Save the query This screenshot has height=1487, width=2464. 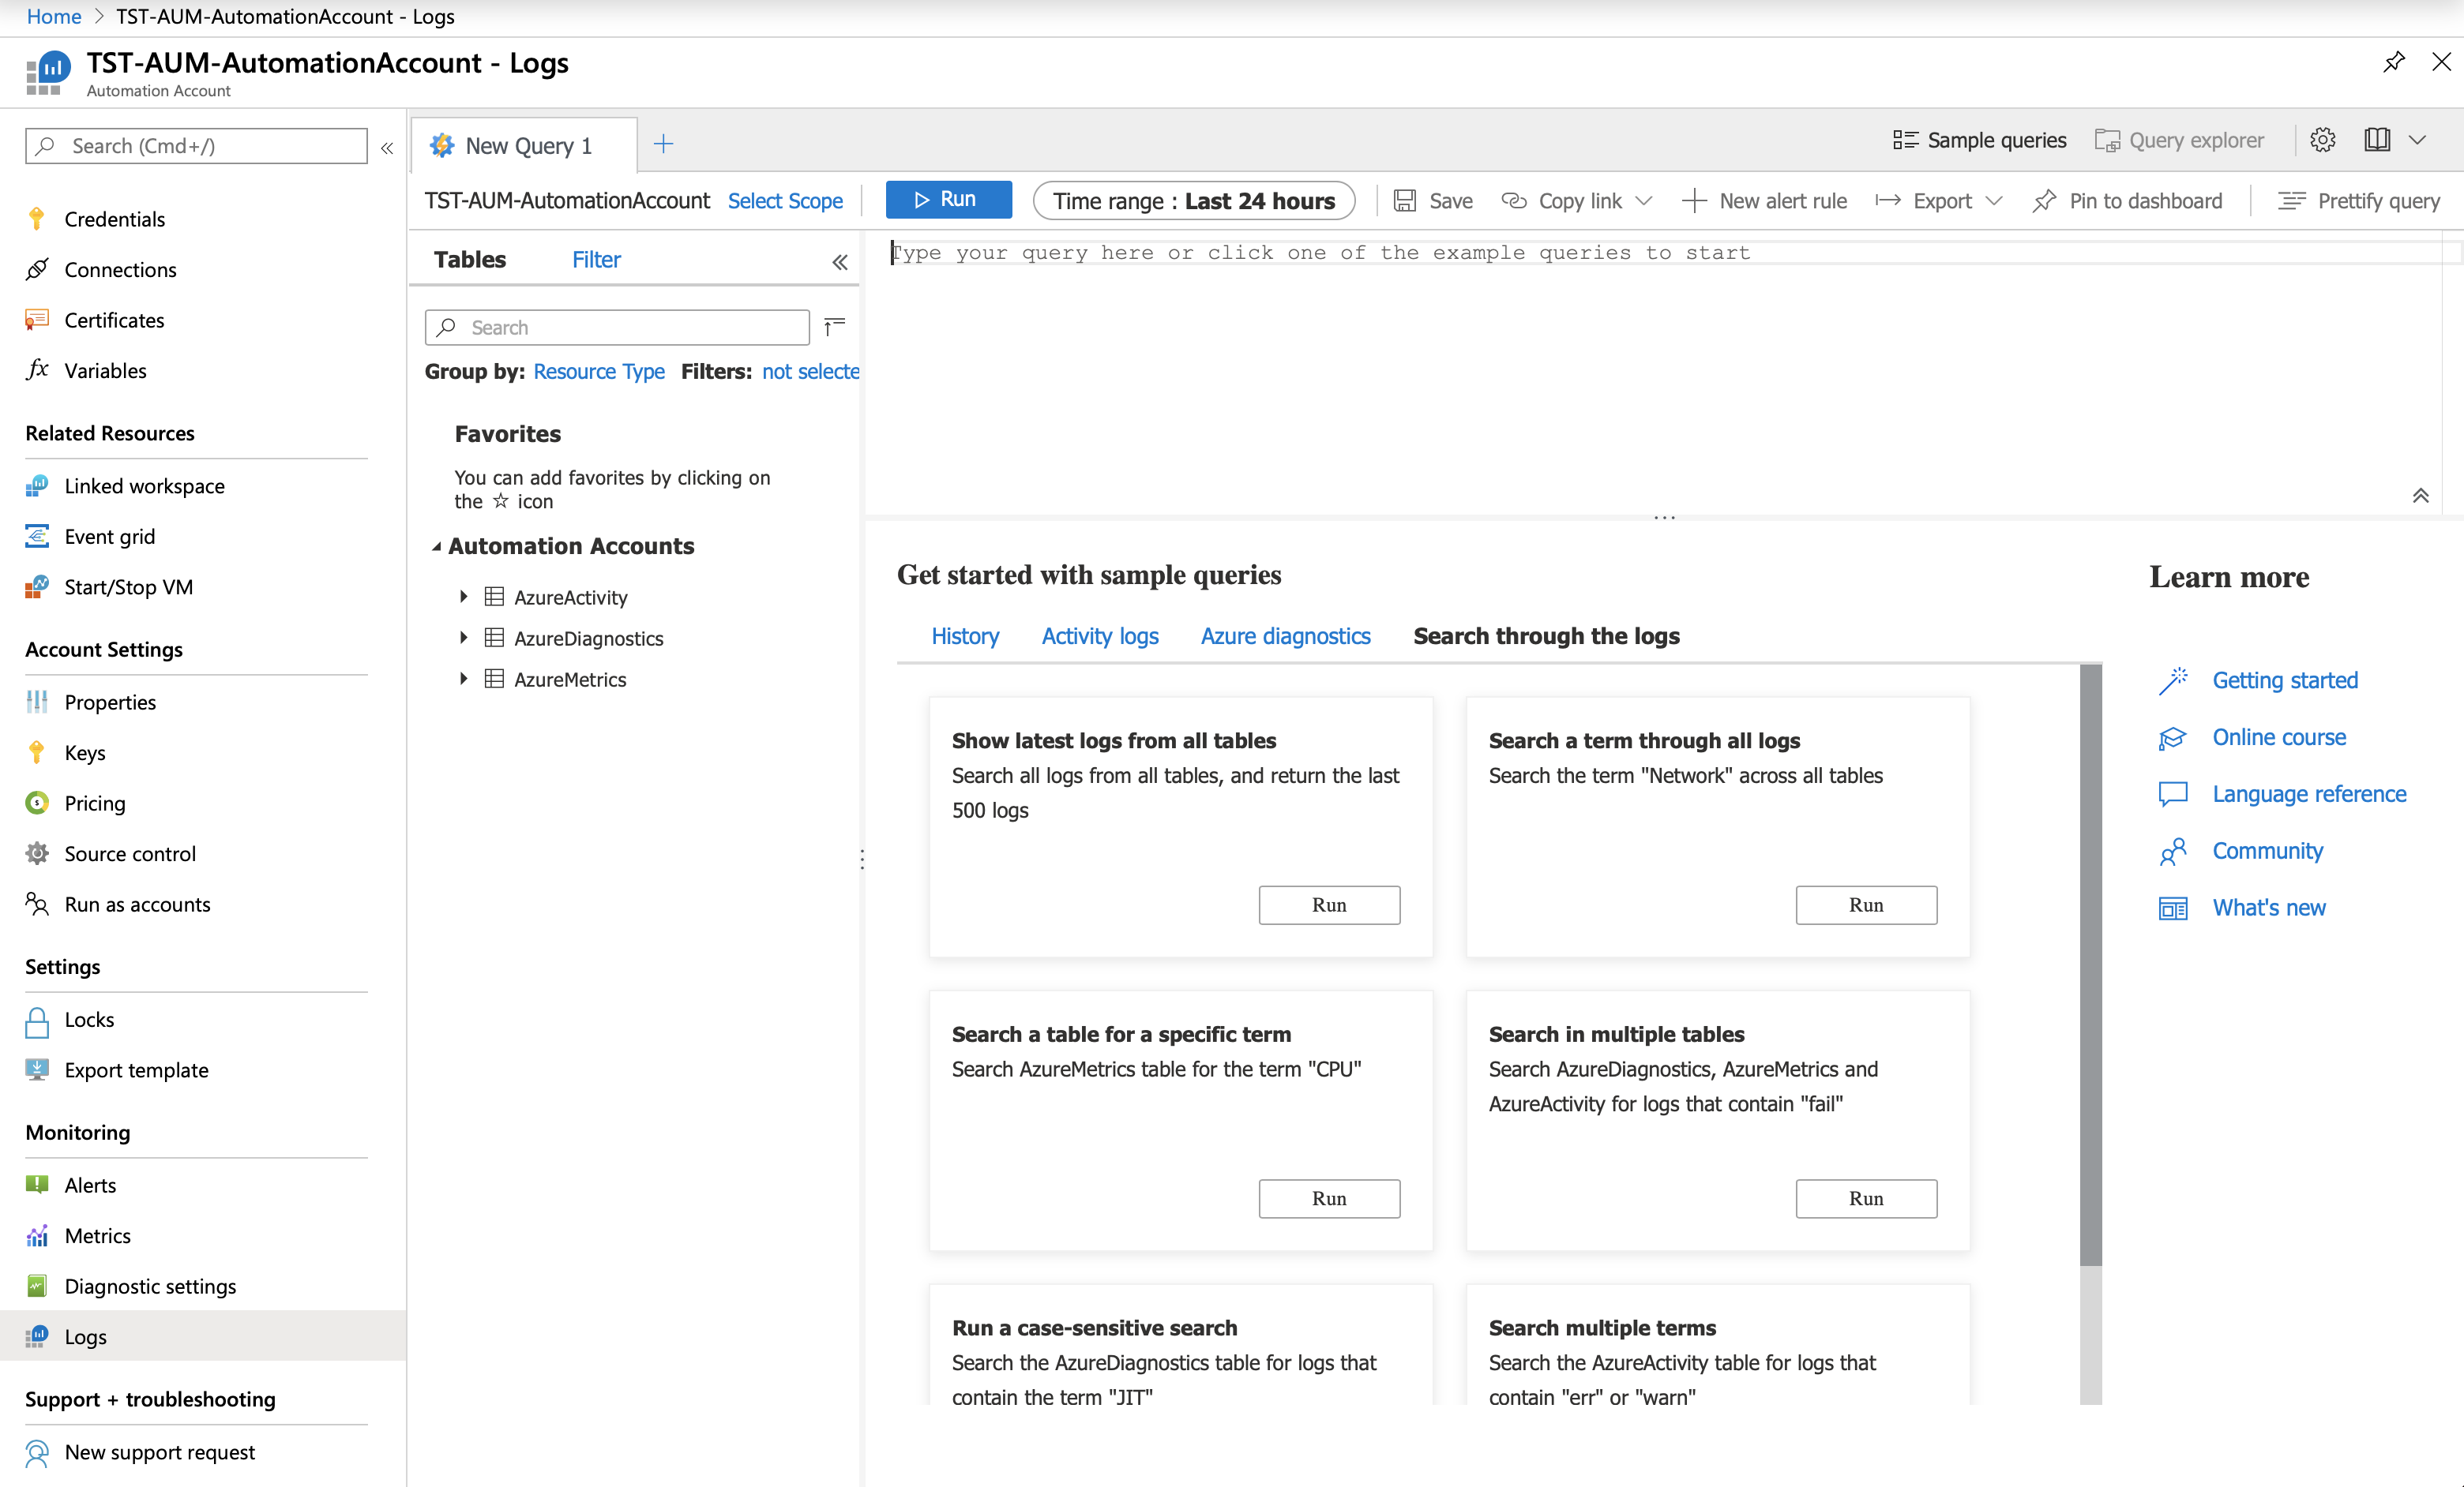(1433, 200)
